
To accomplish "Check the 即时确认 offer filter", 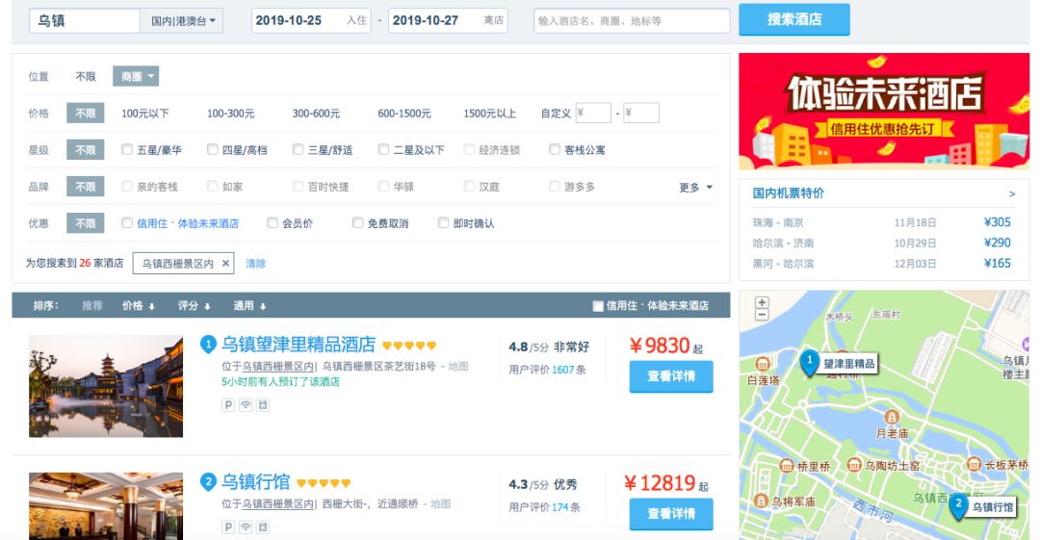I will (443, 222).
